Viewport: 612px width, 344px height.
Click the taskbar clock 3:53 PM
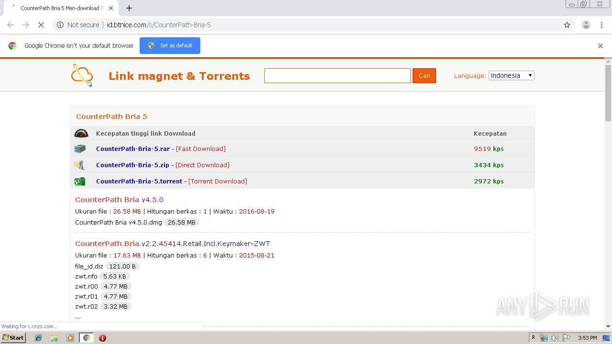pyautogui.click(x=587, y=338)
